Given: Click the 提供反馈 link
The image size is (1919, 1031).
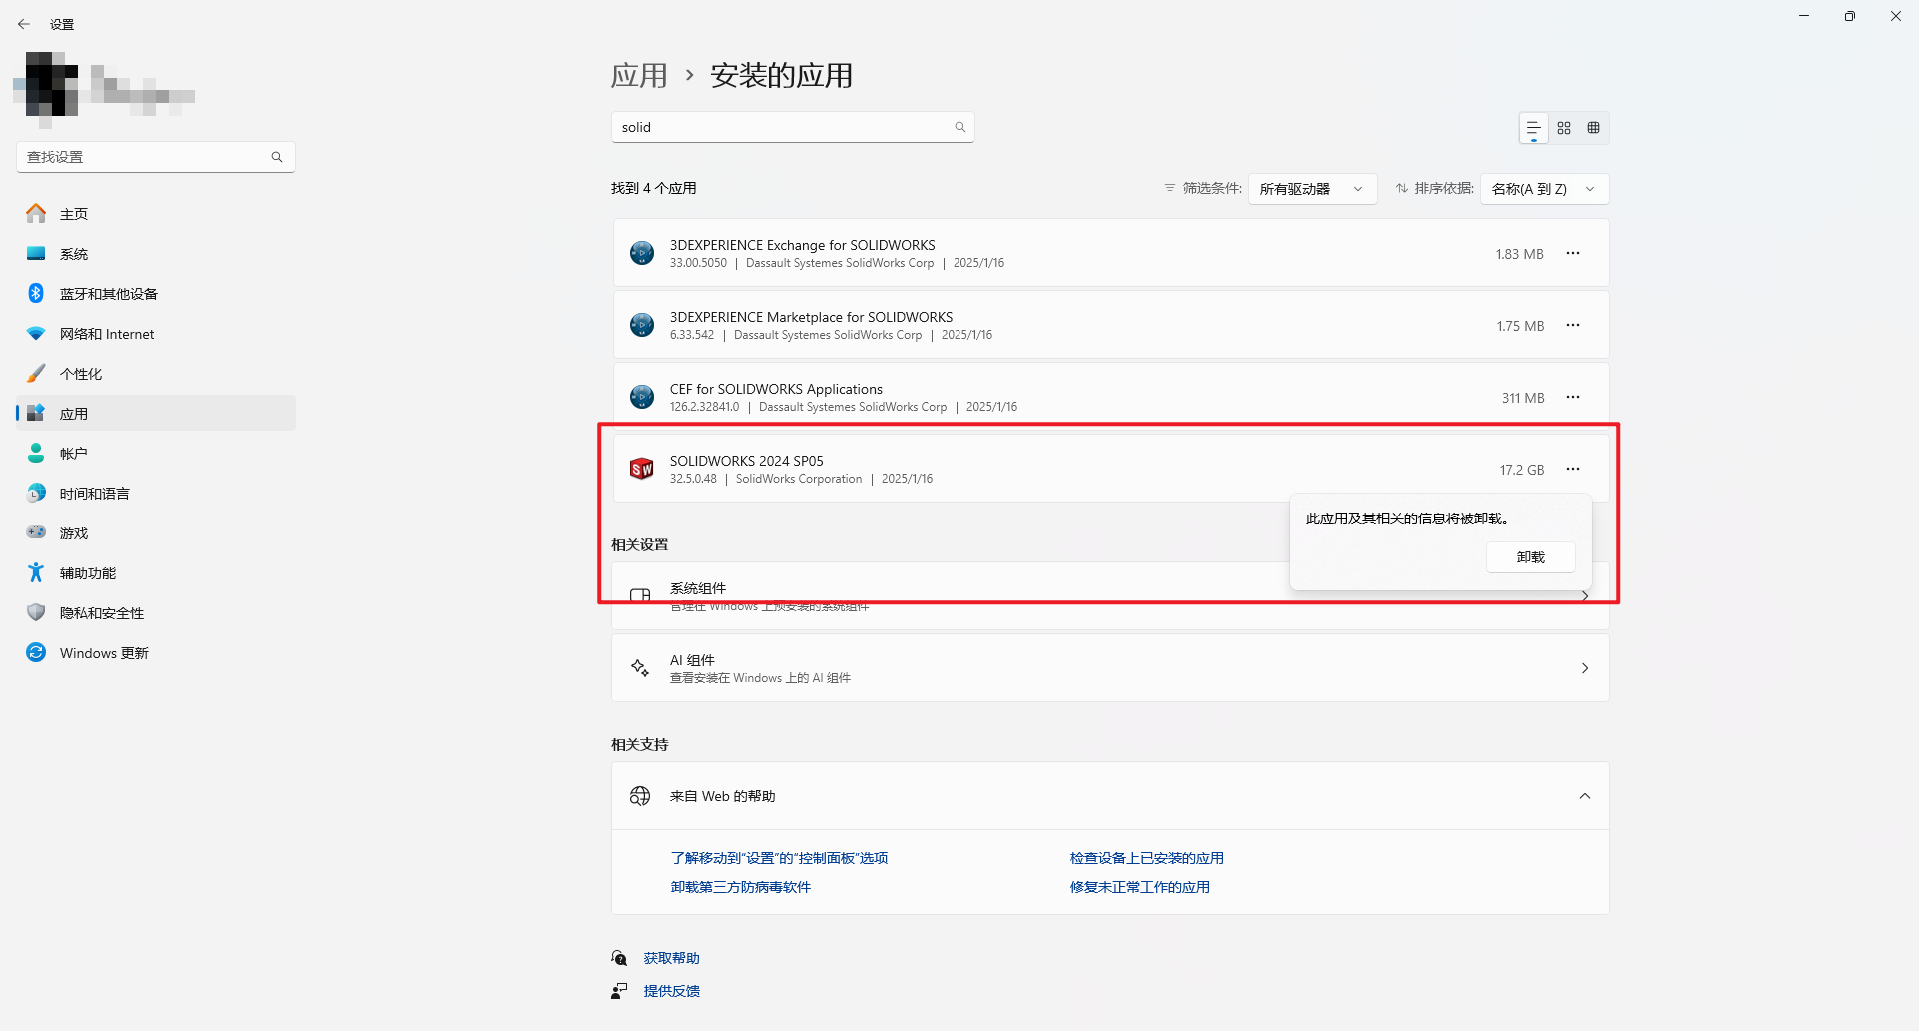Looking at the screenshot, I should (672, 991).
